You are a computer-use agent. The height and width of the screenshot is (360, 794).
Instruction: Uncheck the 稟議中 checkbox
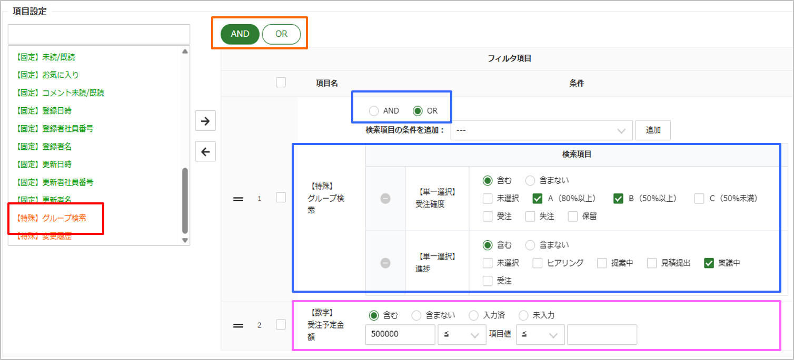[709, 263]
